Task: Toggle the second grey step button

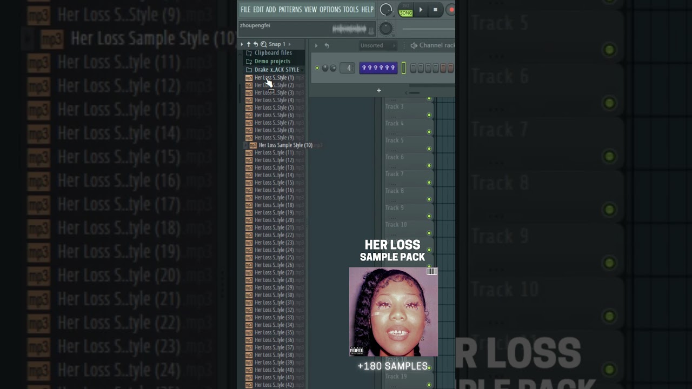Action: point(421,68)
